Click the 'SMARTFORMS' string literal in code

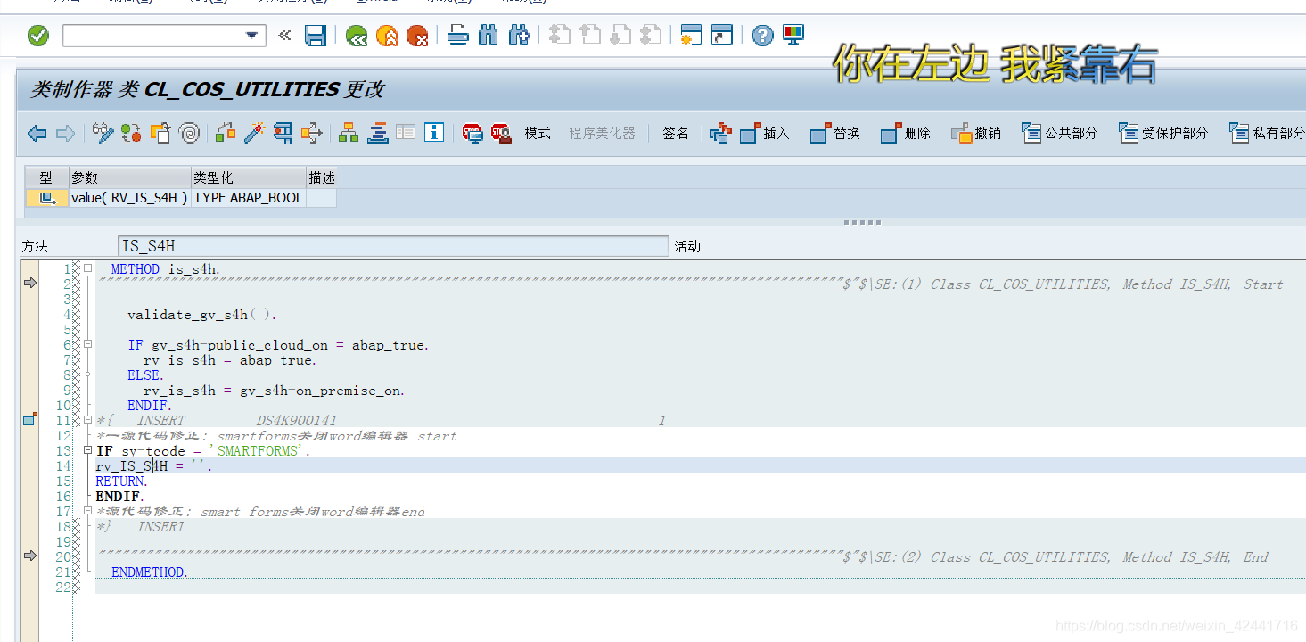[x=259, y=451]
